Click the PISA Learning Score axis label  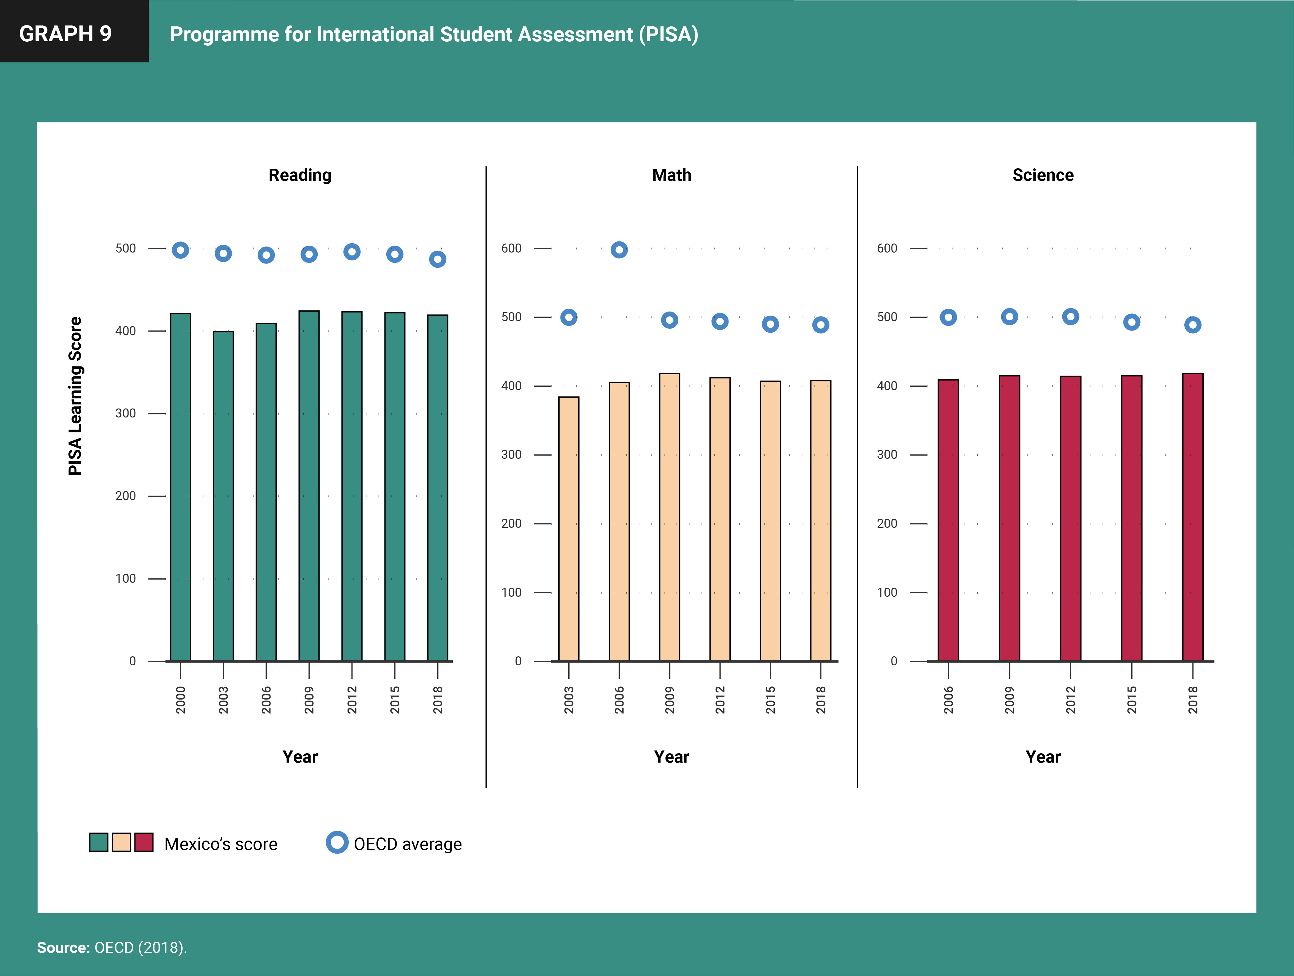75,396
